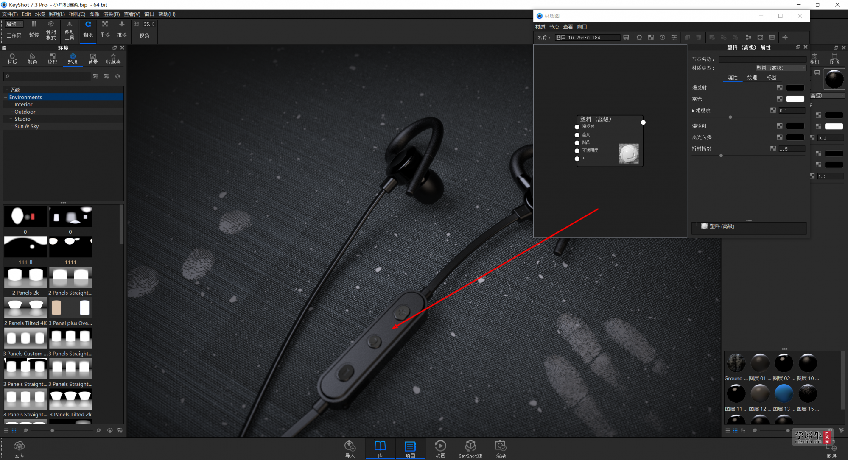Select the Interior folder
The image size is (848, 460).
pos(23,104)
